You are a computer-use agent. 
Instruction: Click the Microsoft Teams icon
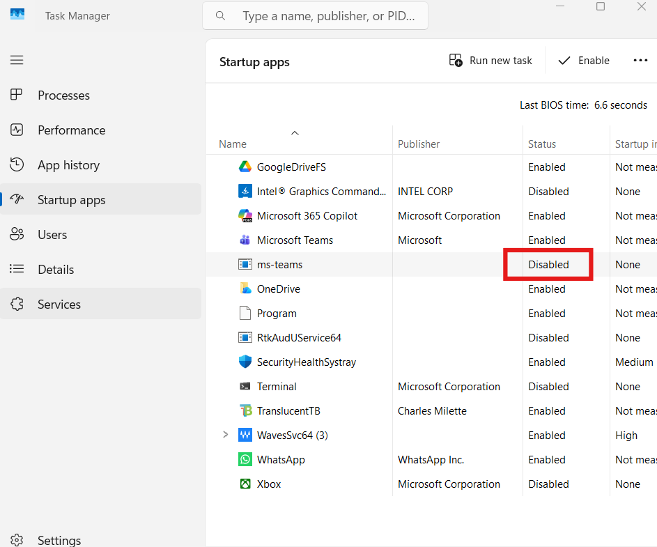(245, 240)
